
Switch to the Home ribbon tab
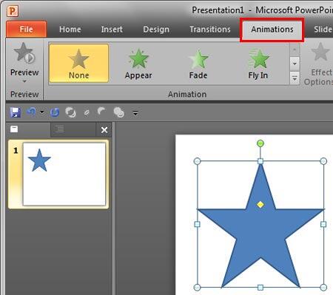click(x=70, y=30)
